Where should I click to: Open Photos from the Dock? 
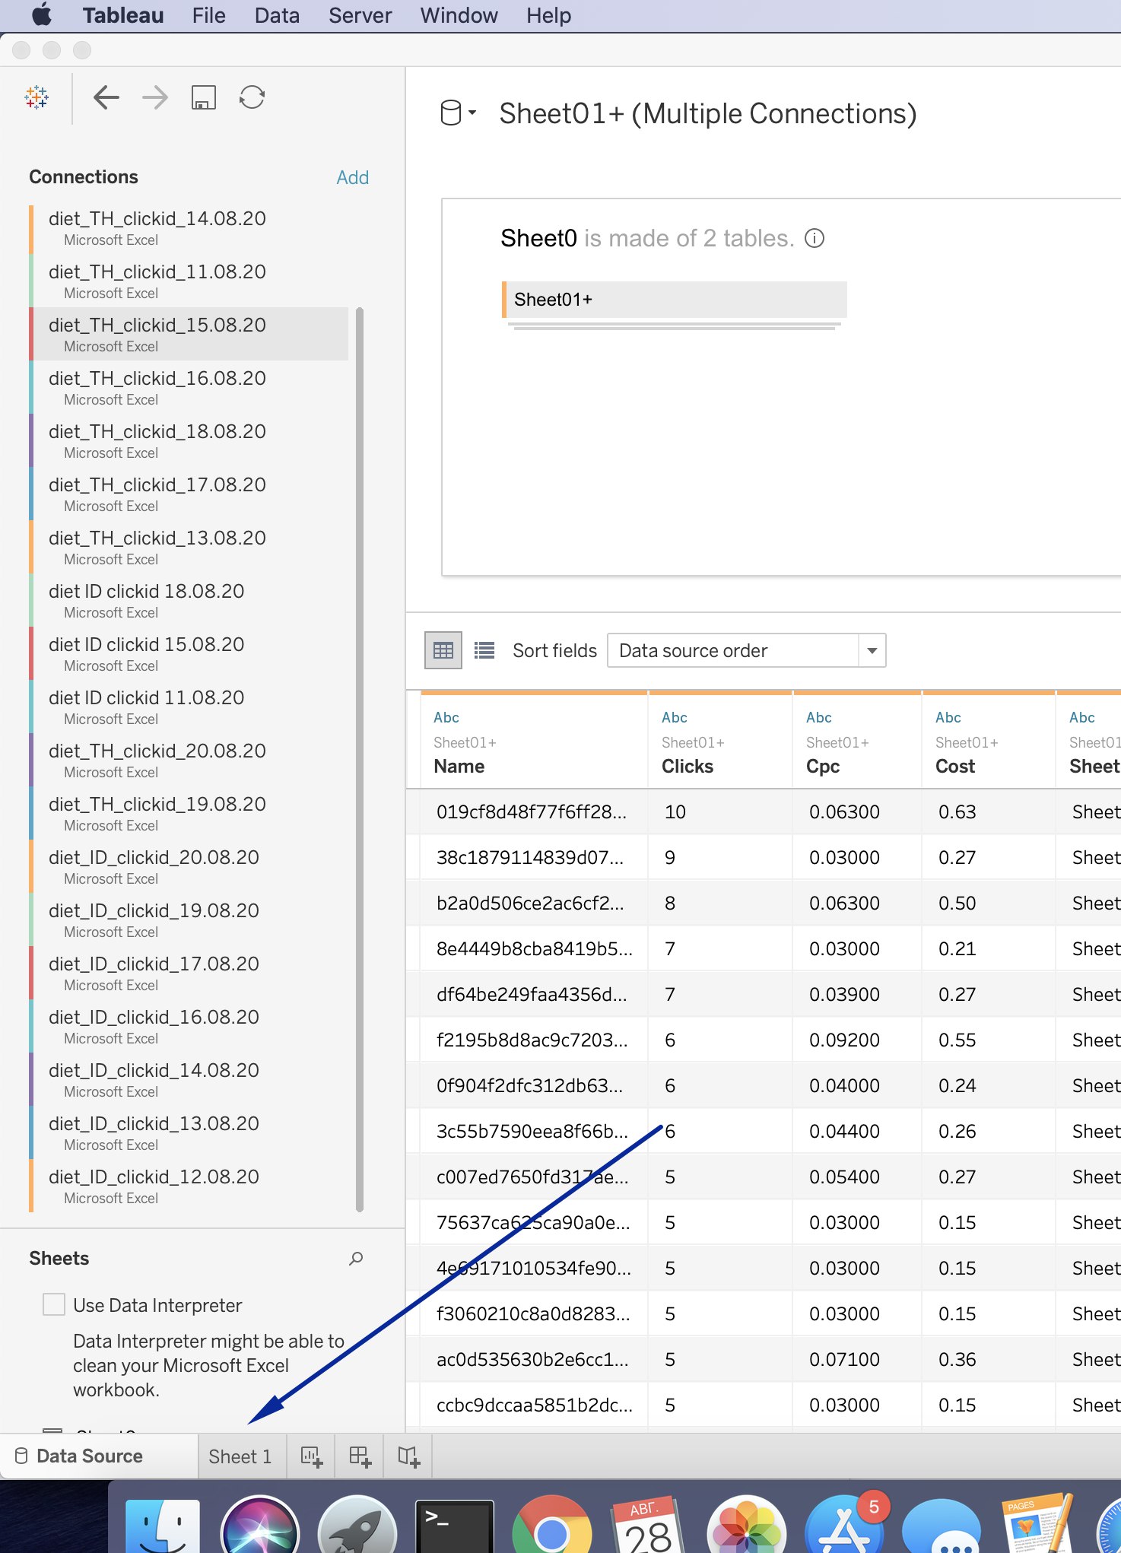[x=746, y=1526]
